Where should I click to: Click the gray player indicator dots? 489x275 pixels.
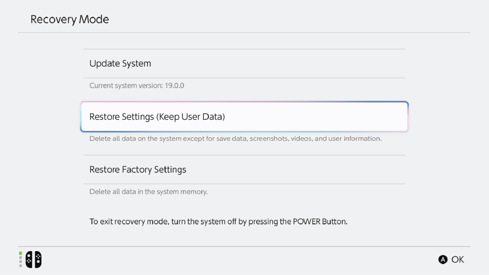click(x=21, y=261)
